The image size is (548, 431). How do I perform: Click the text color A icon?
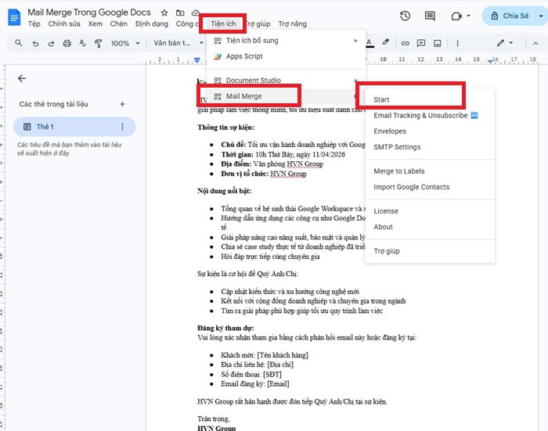pyautogui.click(x=370, y=43)
